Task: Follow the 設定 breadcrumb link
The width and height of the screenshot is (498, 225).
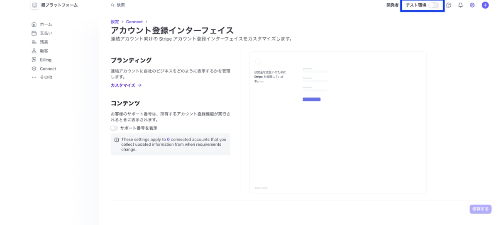Action: (115, 22)
